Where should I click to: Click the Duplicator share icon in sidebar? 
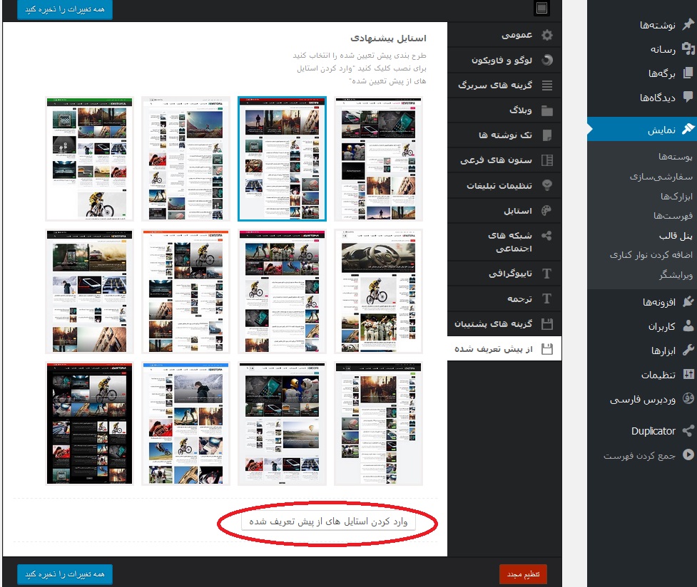click(x=688, y=431)
